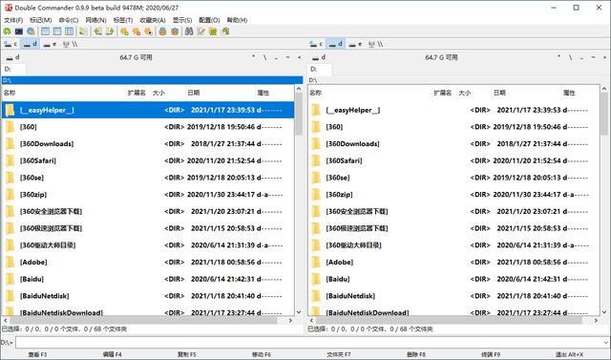Sort left panel by 名称 column header
The image size is (611, 360).
[x=64, y=93]
